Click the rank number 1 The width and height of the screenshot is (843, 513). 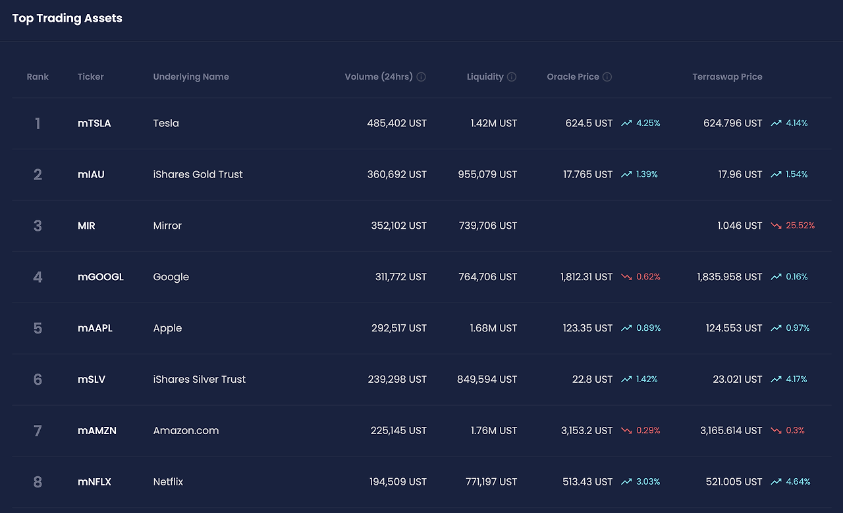point(38,123)
